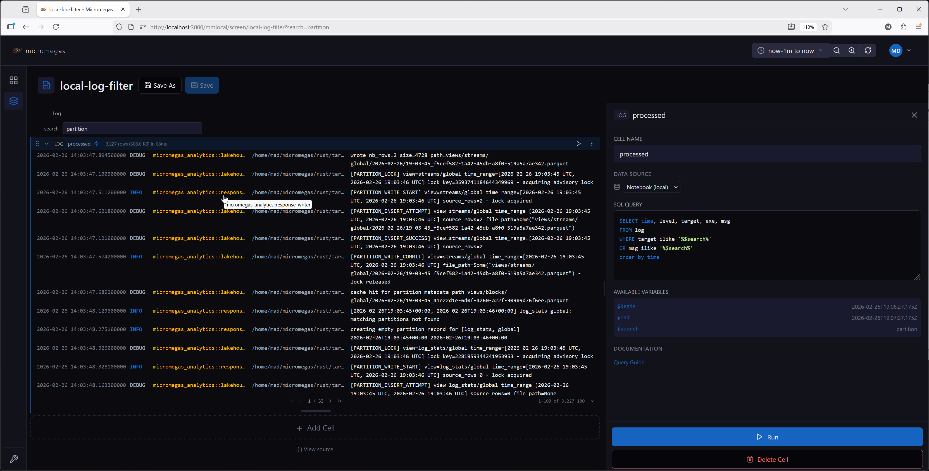929x471 pixels.
Task: Refresh data using the refresh icon
Action: coord(868,51)
